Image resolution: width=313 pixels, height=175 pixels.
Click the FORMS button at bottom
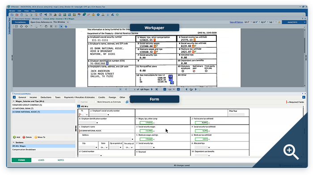tap(21, 160)
